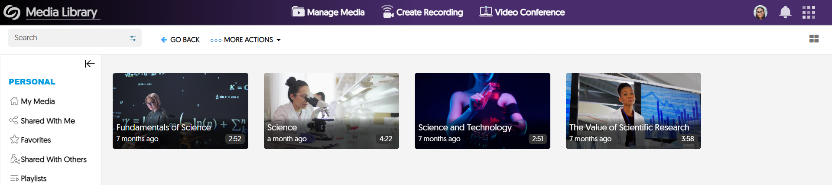
Task: Open Manage Media tab
Action: pos(328,12)
